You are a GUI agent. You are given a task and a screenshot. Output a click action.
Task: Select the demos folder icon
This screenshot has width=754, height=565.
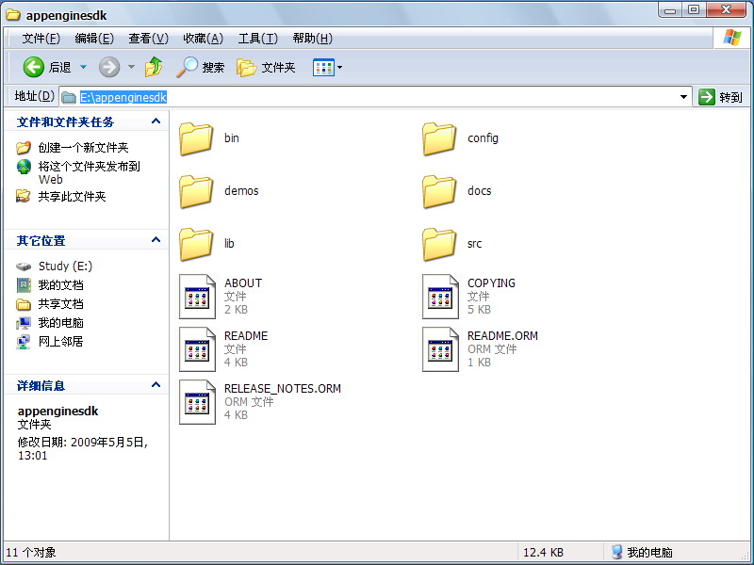[196, 191]
